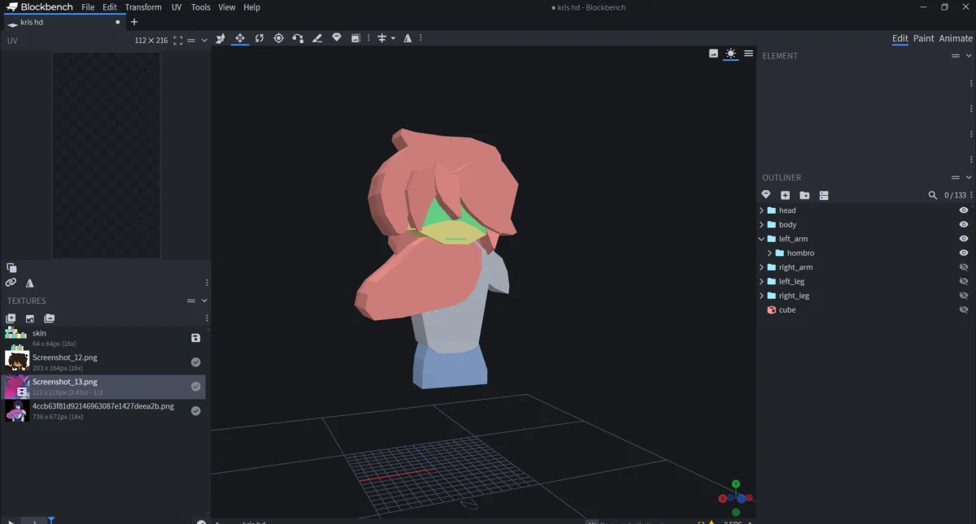Show the left_leg group
This screenshot has height=524, width=976.
964,281
